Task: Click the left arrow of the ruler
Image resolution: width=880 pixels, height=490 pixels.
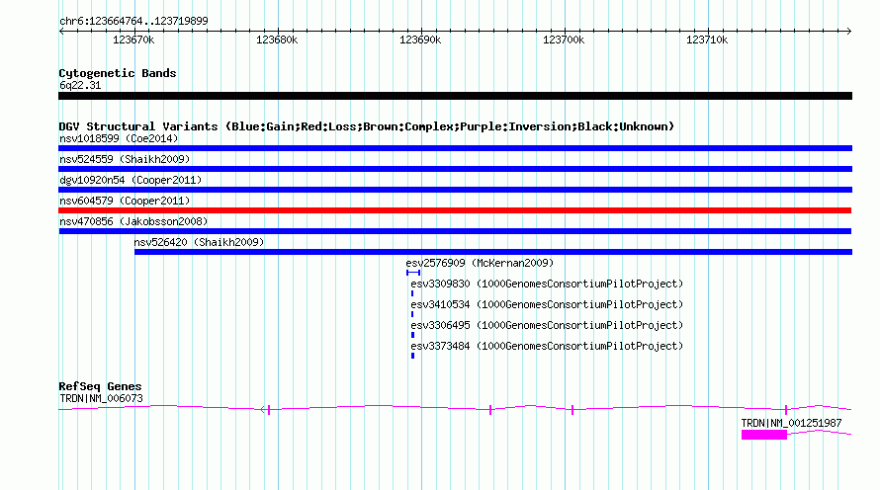Action: pos(61,32)
